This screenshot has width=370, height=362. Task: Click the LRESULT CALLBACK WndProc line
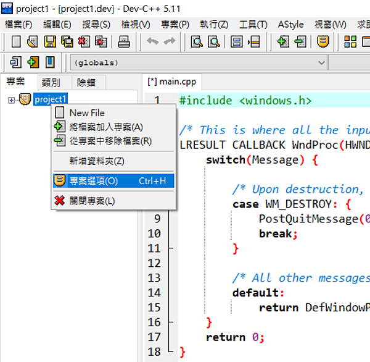[274, 145]
